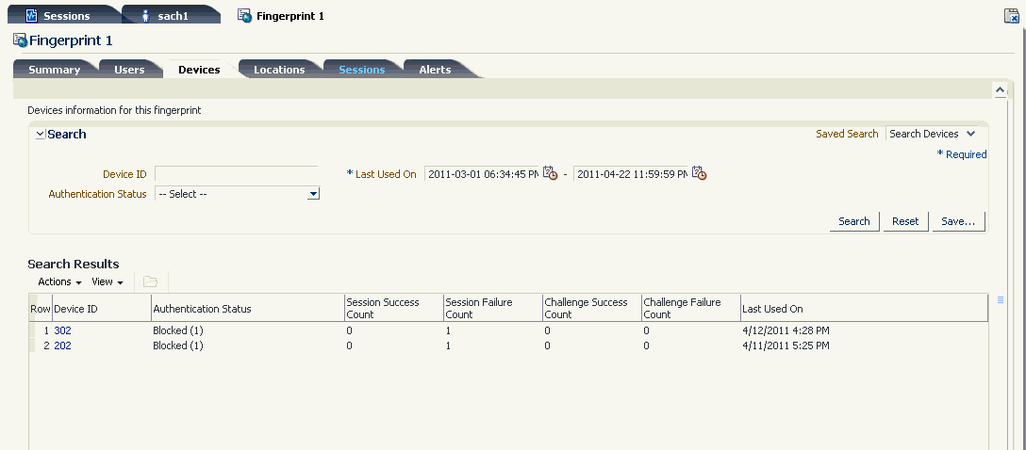Viewport: 1026px width, 450px height.
Task: Open device 302 link
Action: pos(63,330)
